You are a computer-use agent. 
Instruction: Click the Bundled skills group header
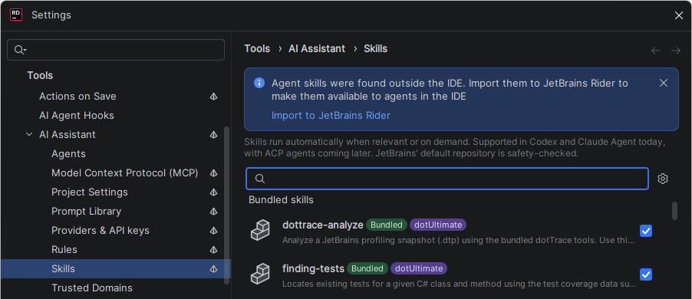[x=281, y=200]
